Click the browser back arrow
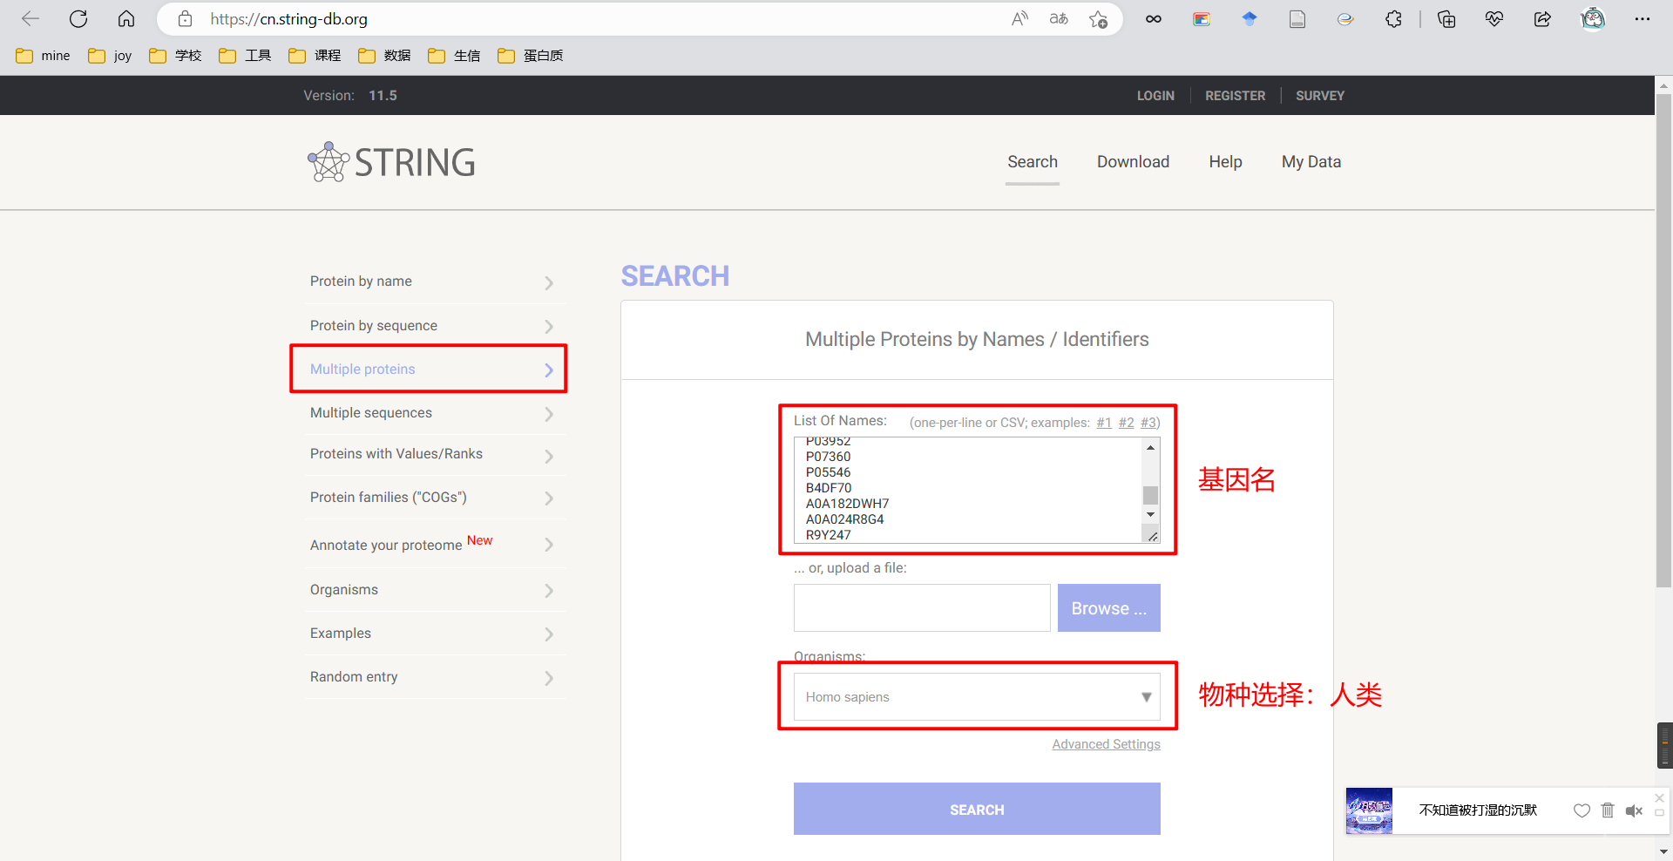The height and width of the screenshot is (861, 1673). click(30, 18)
